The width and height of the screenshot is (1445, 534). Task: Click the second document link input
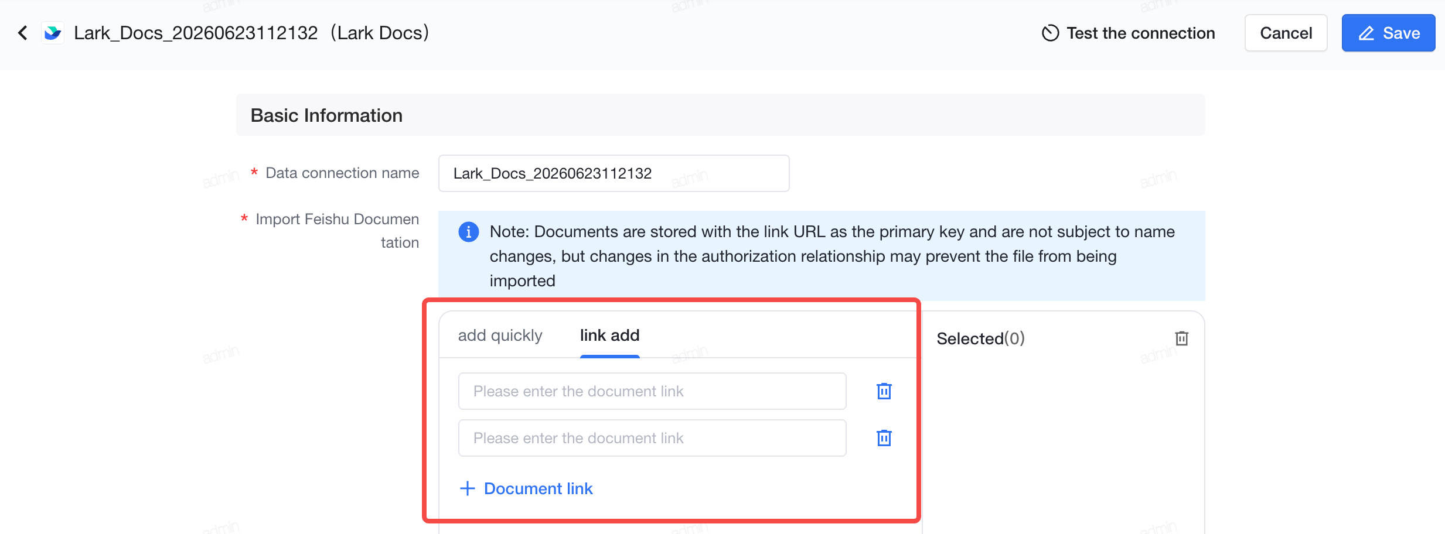652,438
